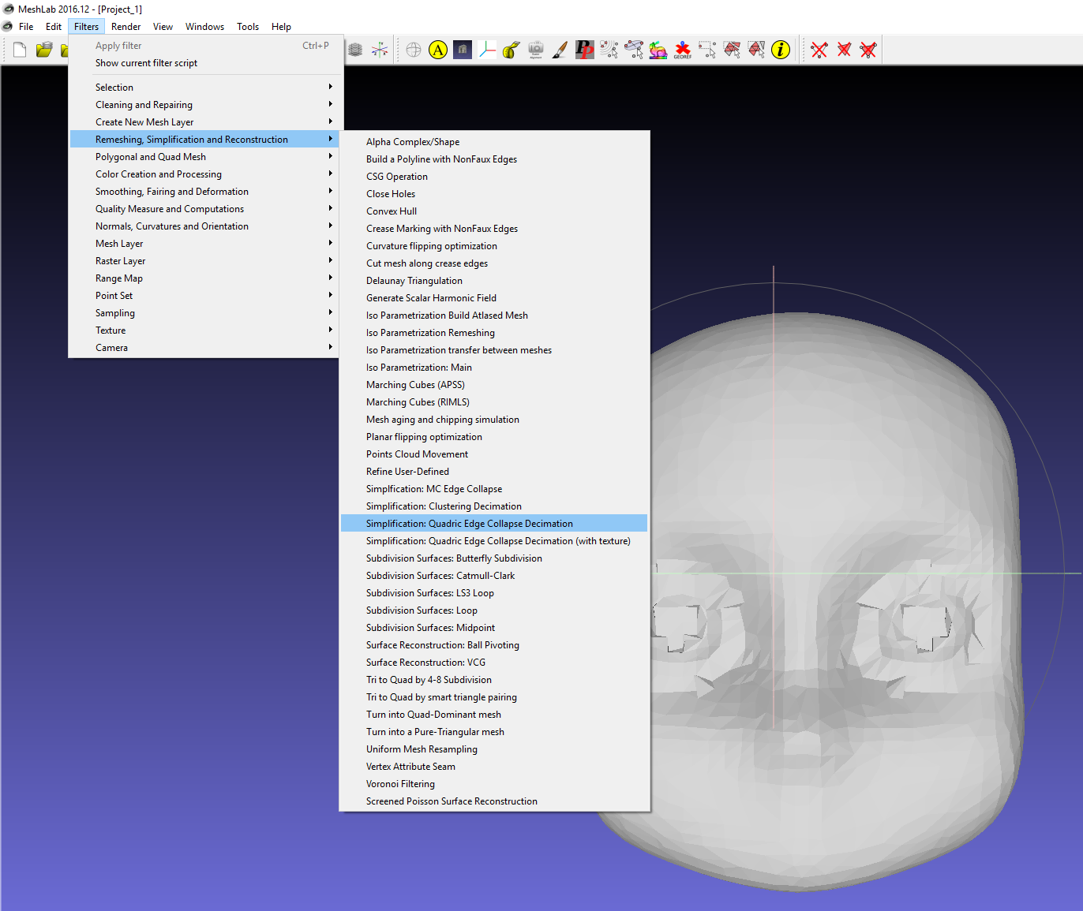Screen dimensions: 1083x911
Task: Select the reference axis tool icon
Action: (487, 50)
